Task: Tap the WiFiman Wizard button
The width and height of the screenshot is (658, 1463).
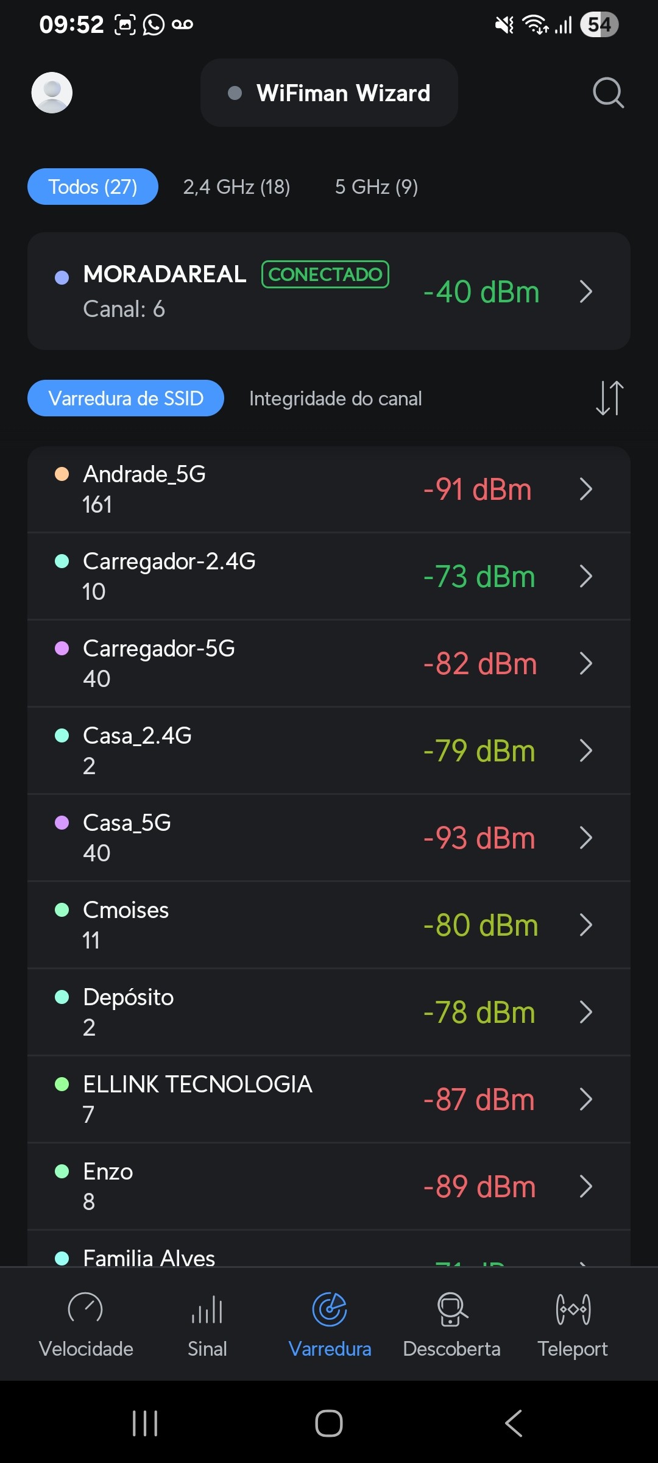Action: [x=329, y=93]
